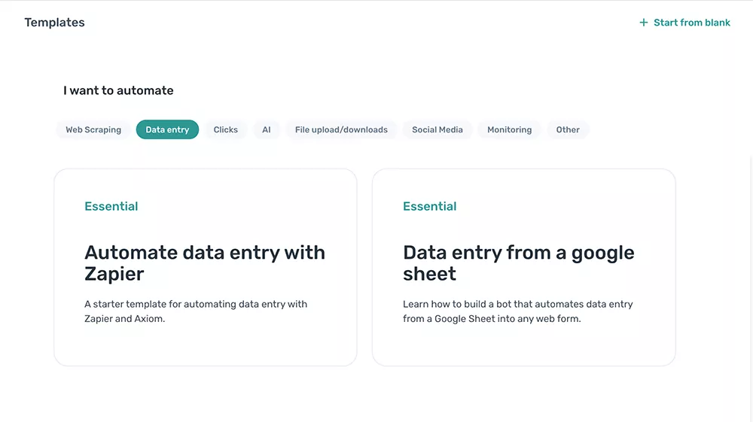Viewport: 753px width, 422px height.
Task: Open the Automate data entry with Zapier title
Action: coord(205,263)
